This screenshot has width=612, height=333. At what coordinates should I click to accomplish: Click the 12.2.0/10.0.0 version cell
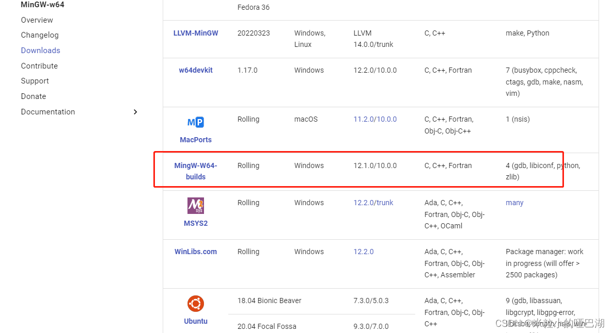click(x=375, y=70)
